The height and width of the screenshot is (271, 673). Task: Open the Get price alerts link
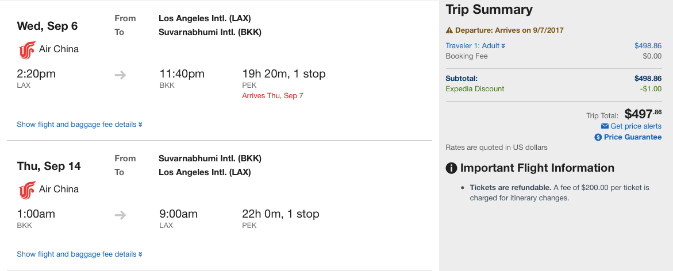click(636, 126)
